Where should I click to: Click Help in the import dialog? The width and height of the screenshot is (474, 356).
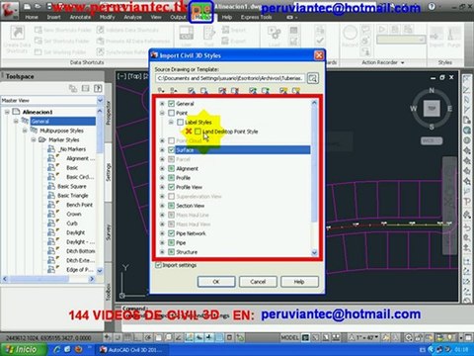tap(299, 282)
